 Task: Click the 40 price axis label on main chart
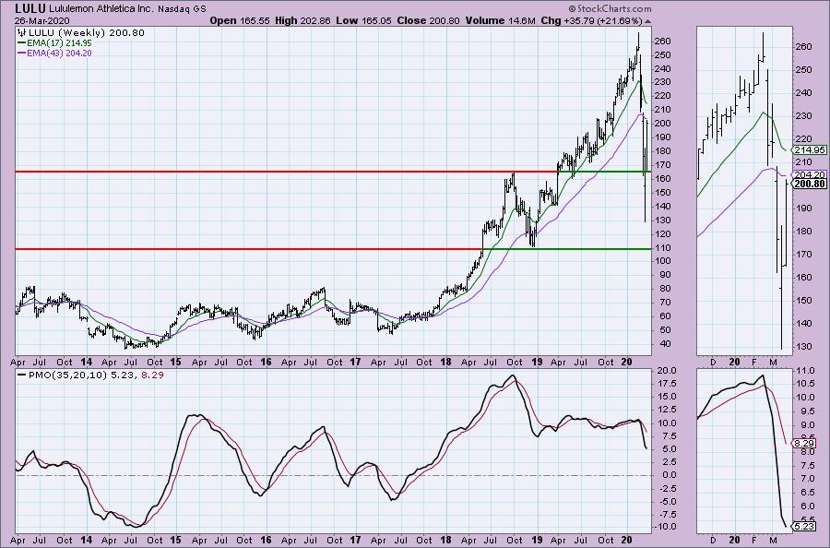click(665, 343)
